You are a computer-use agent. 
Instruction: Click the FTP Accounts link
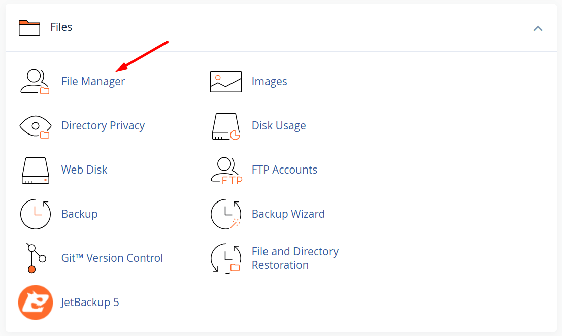[x=284, y=170]
